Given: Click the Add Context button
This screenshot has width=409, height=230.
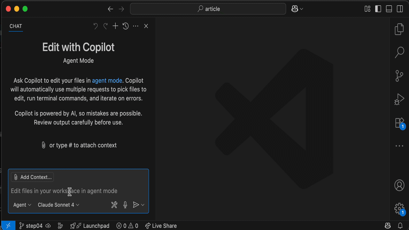Looking at the screenshot, I should [32, 177].
